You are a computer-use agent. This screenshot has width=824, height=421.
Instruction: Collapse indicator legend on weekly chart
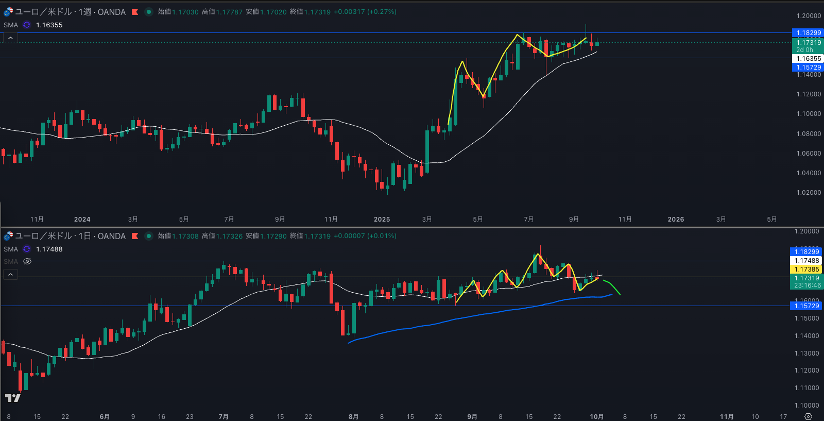10,38
